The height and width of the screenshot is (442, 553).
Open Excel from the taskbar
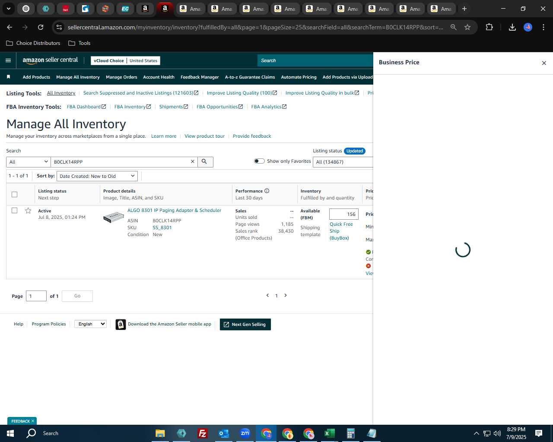pos(330,433)
